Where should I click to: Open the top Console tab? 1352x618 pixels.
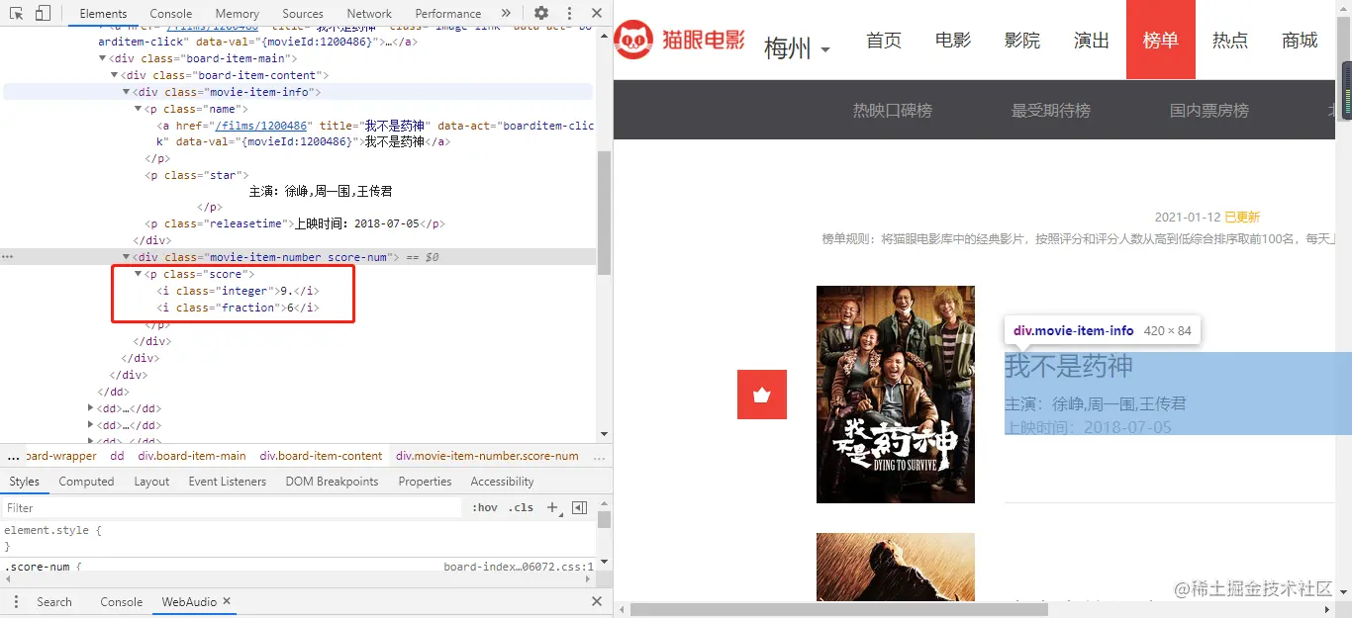(171, 14)
